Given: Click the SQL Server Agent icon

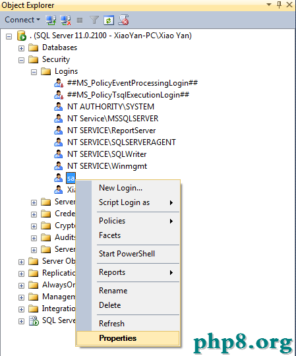Looking at the screenshot, I should (x=34, y=320).
